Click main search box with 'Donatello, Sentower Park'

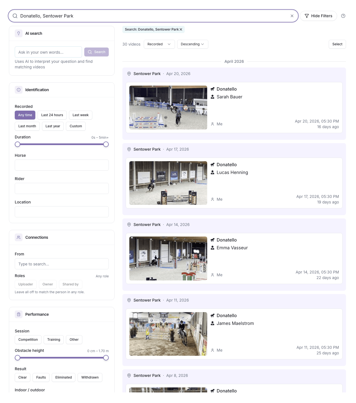(153, 16)
